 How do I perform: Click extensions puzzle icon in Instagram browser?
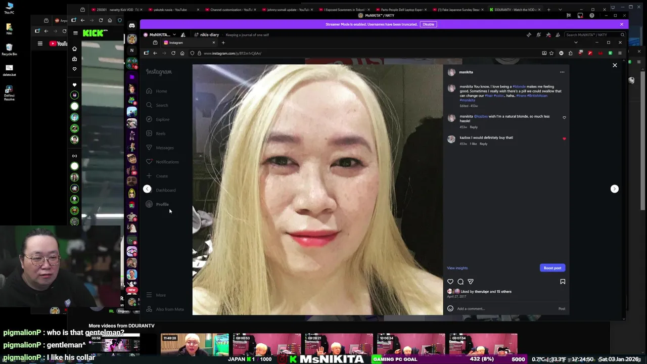coord(571,53)
